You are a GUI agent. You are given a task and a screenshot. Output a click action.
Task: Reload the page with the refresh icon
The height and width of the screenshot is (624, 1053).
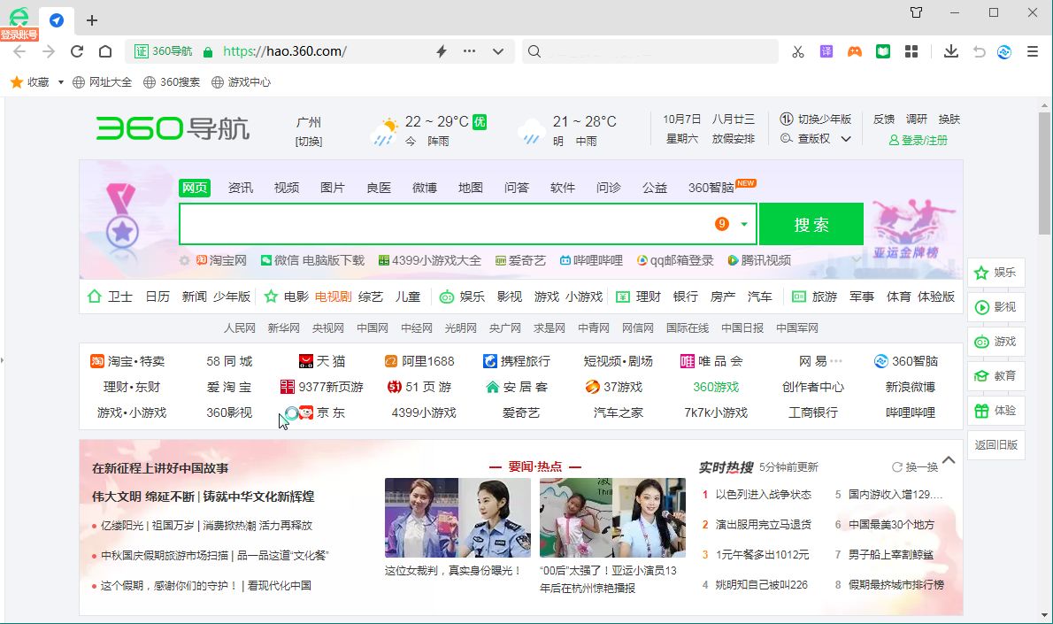[x=77, y=51]
